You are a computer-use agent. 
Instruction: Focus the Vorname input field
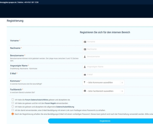pyautogui.click(x=118, y=42)
